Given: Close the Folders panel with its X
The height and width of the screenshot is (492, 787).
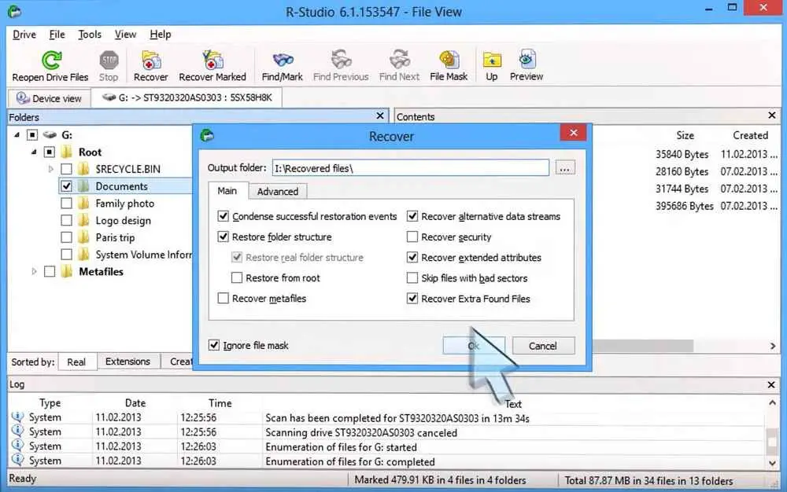Looking at the screenshot, I should click(x=380, y=116).
